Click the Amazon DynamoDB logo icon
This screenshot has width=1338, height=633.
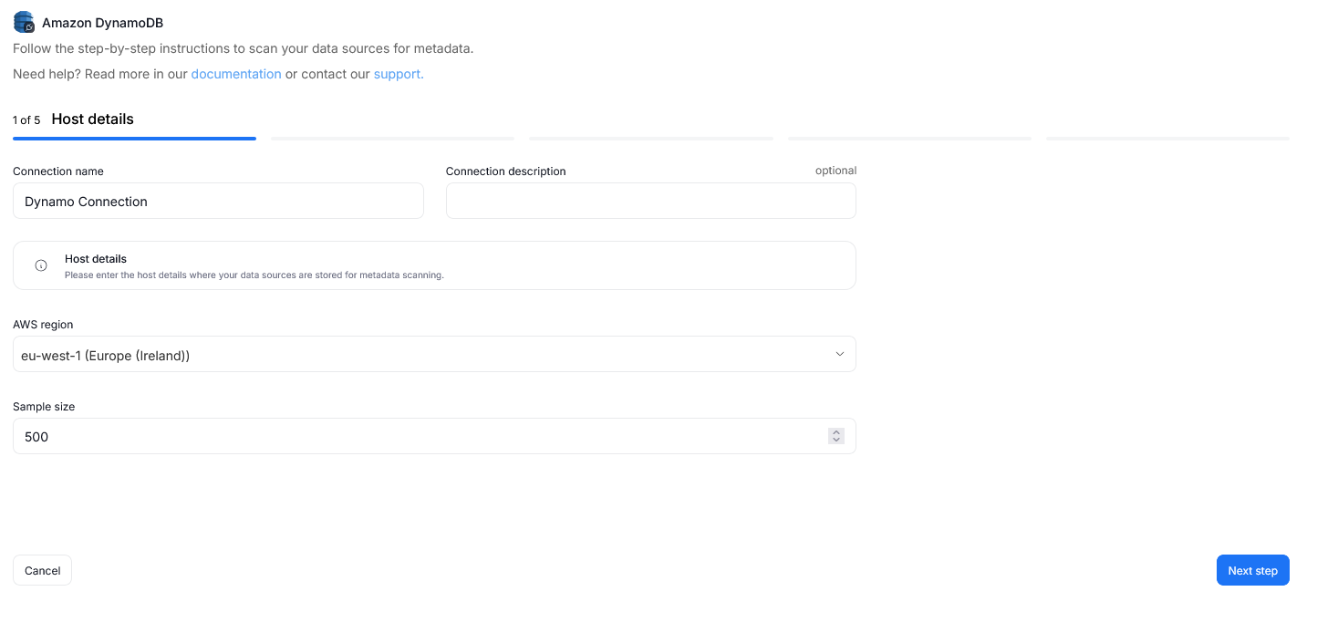point(24,22)
